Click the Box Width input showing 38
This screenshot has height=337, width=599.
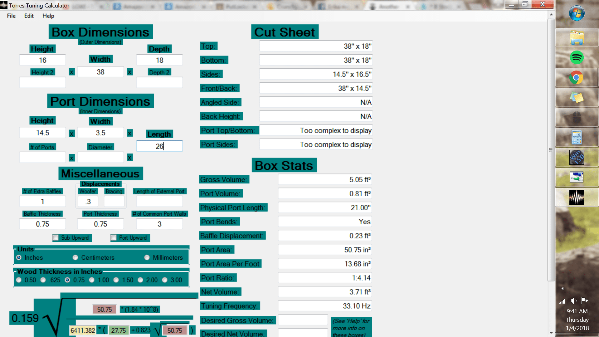100,72
